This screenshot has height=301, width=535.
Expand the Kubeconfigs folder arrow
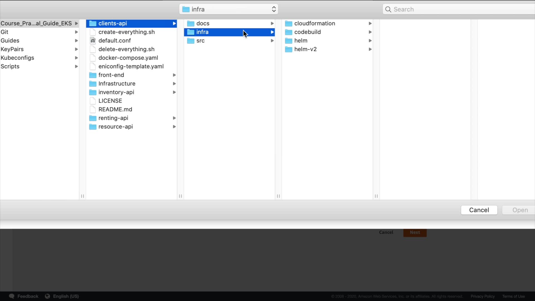[x=76, y=58]
